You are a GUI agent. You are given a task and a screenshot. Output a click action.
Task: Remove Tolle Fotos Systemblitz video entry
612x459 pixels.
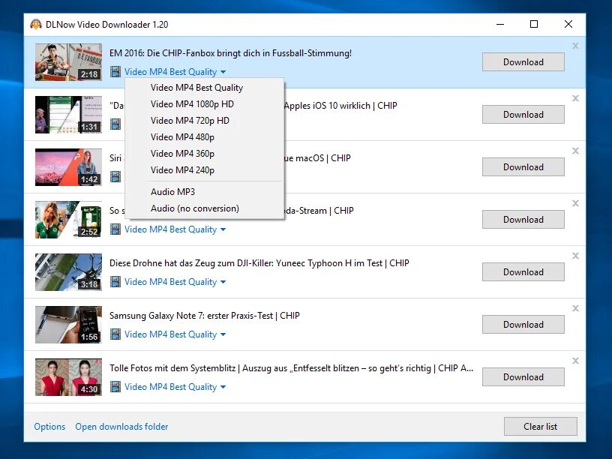click(575, 361)
